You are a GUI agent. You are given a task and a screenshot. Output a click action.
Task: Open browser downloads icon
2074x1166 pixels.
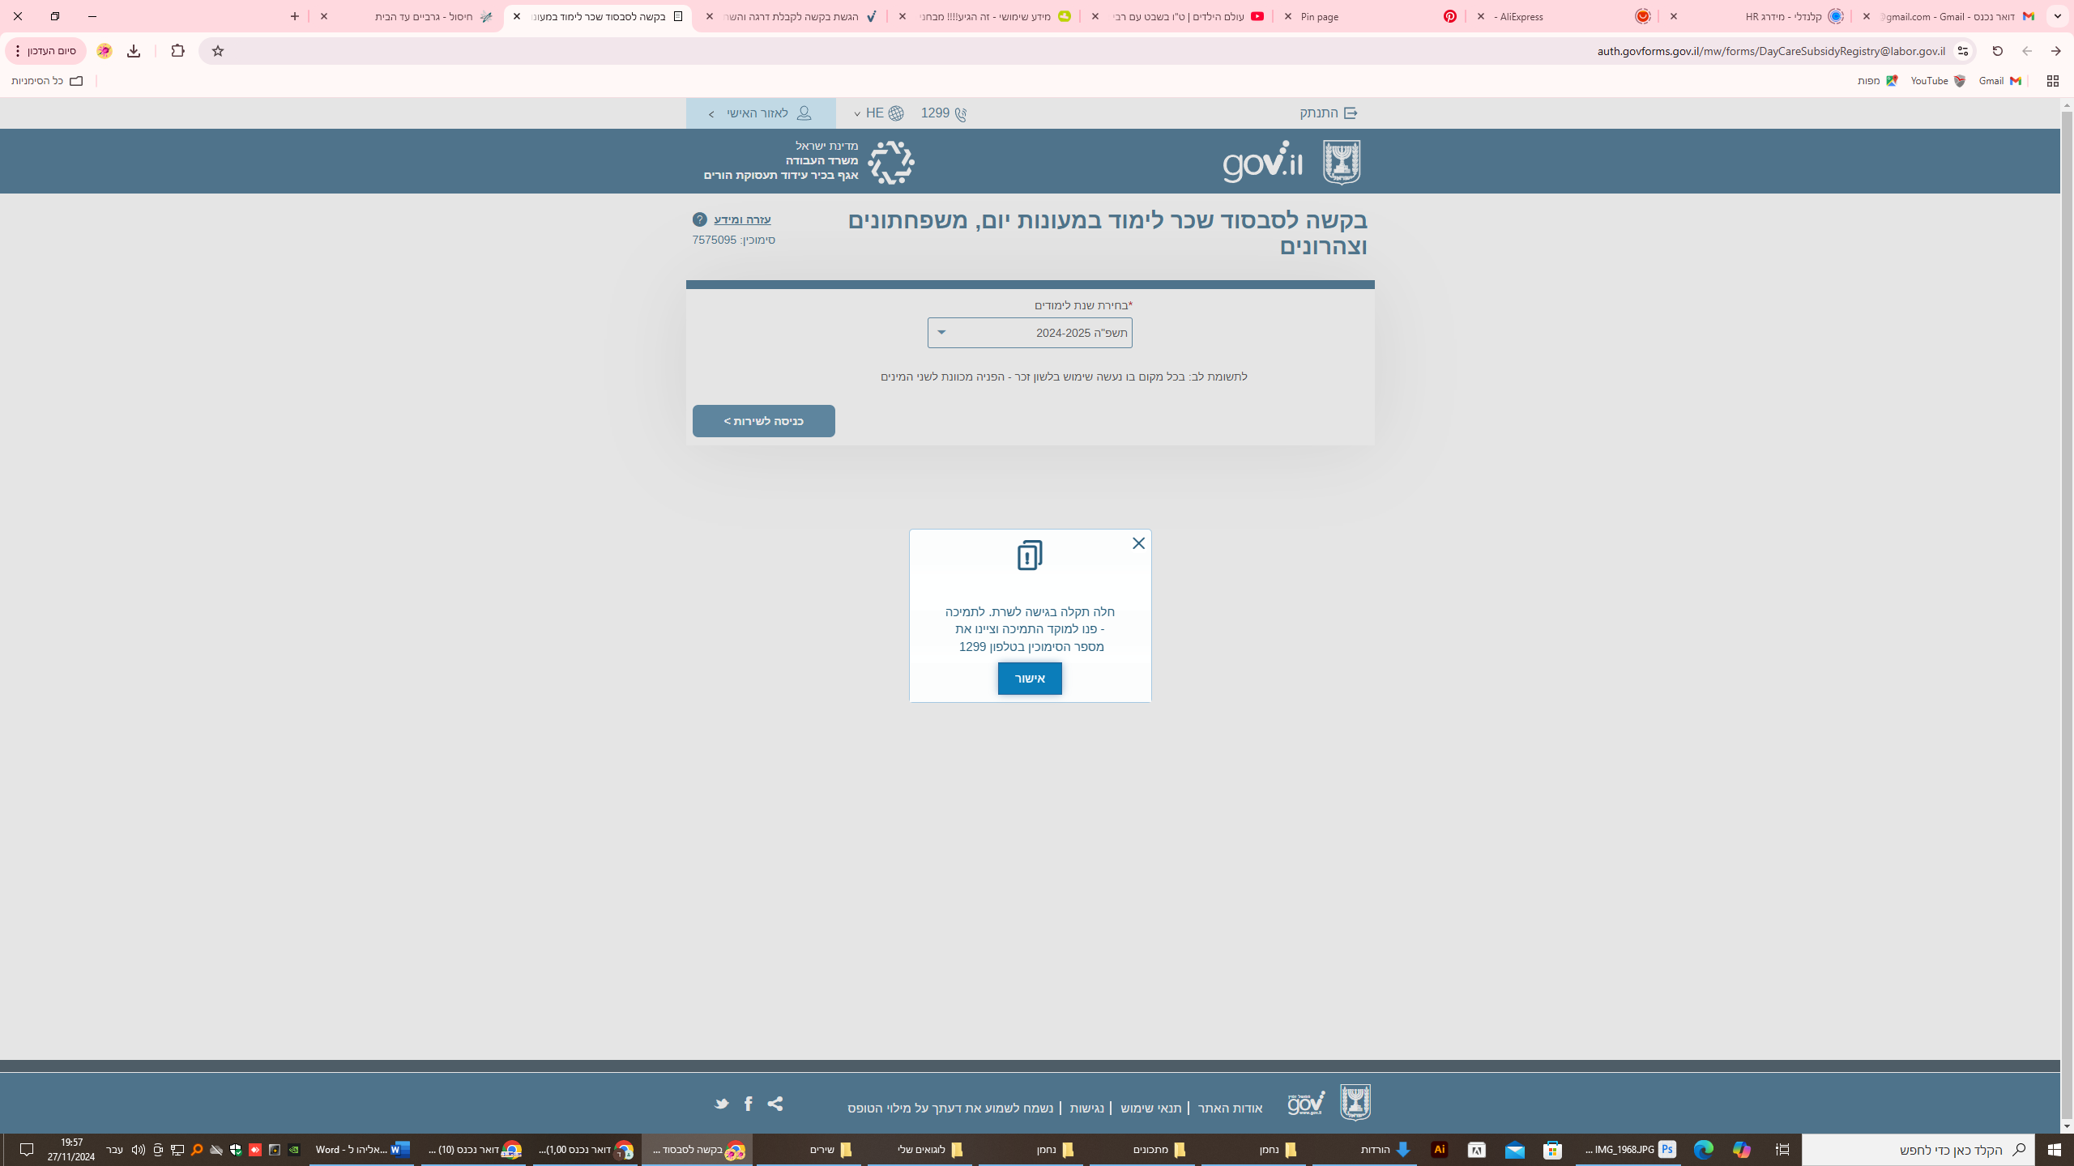pyautogui.click(x=134, y=51)
